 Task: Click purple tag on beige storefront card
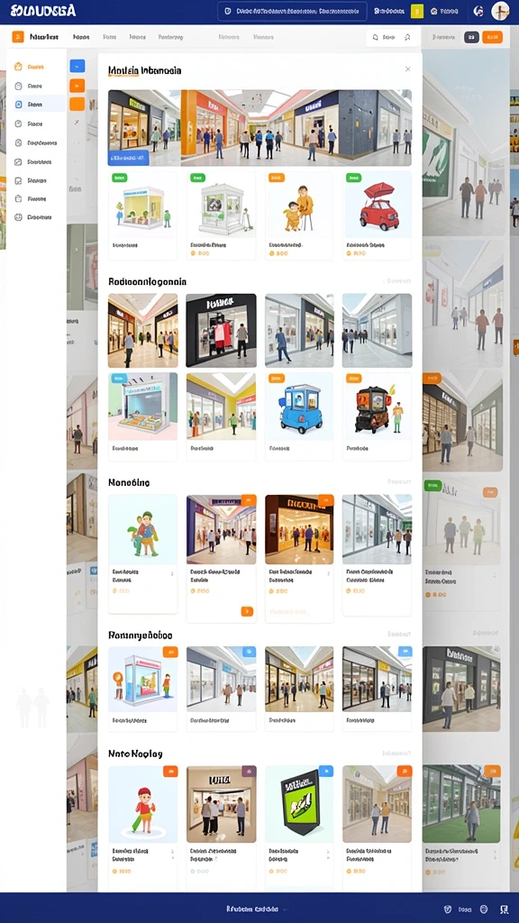(249, 772)
